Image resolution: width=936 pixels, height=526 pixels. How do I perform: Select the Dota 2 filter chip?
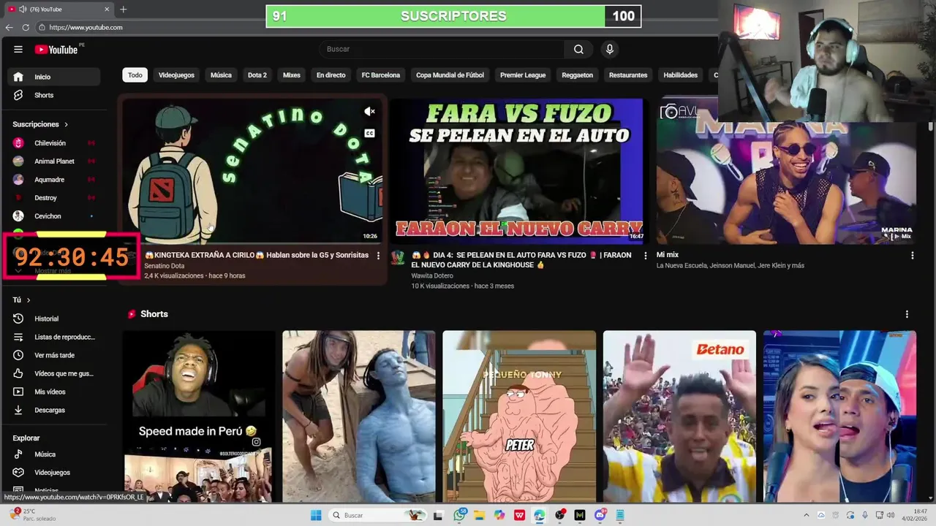coord(257,75)
